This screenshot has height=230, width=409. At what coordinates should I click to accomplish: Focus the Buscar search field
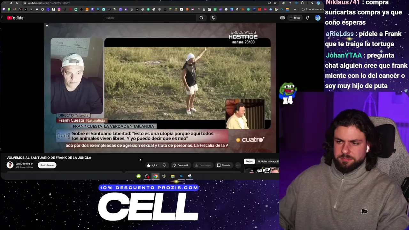[150, 18]
